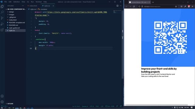195x109 pixels.
Task: Select the Frontend Mentor browser tab
Action: [139, 2]
